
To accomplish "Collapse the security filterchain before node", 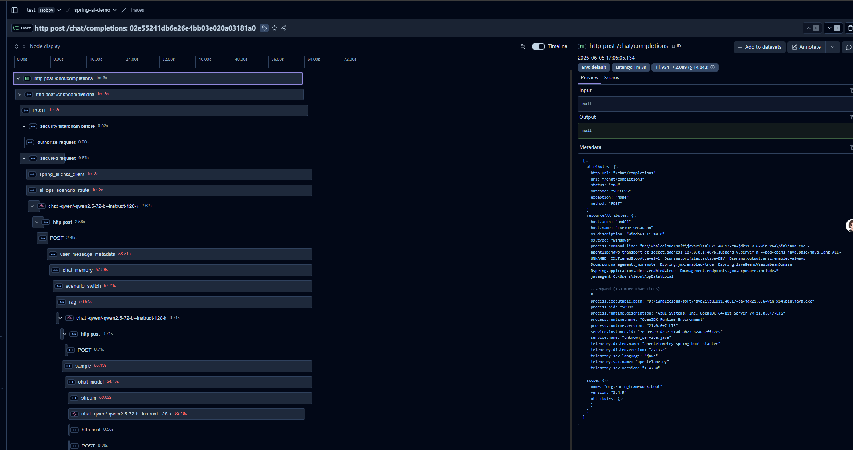I will [x=24, y=126].
